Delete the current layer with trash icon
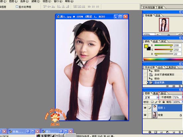 point(180,132)
